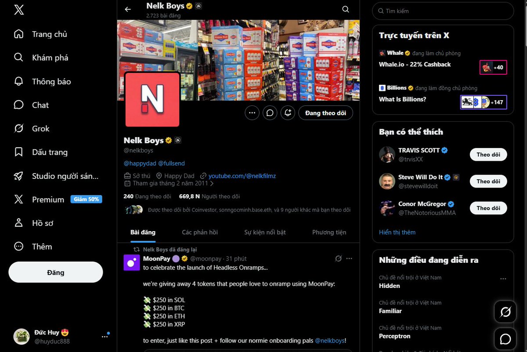Open Hồ sơ profile icon

18,223
